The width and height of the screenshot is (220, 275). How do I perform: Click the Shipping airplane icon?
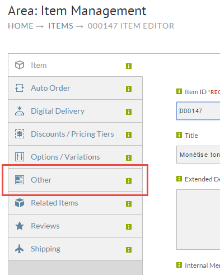[20, 249]
